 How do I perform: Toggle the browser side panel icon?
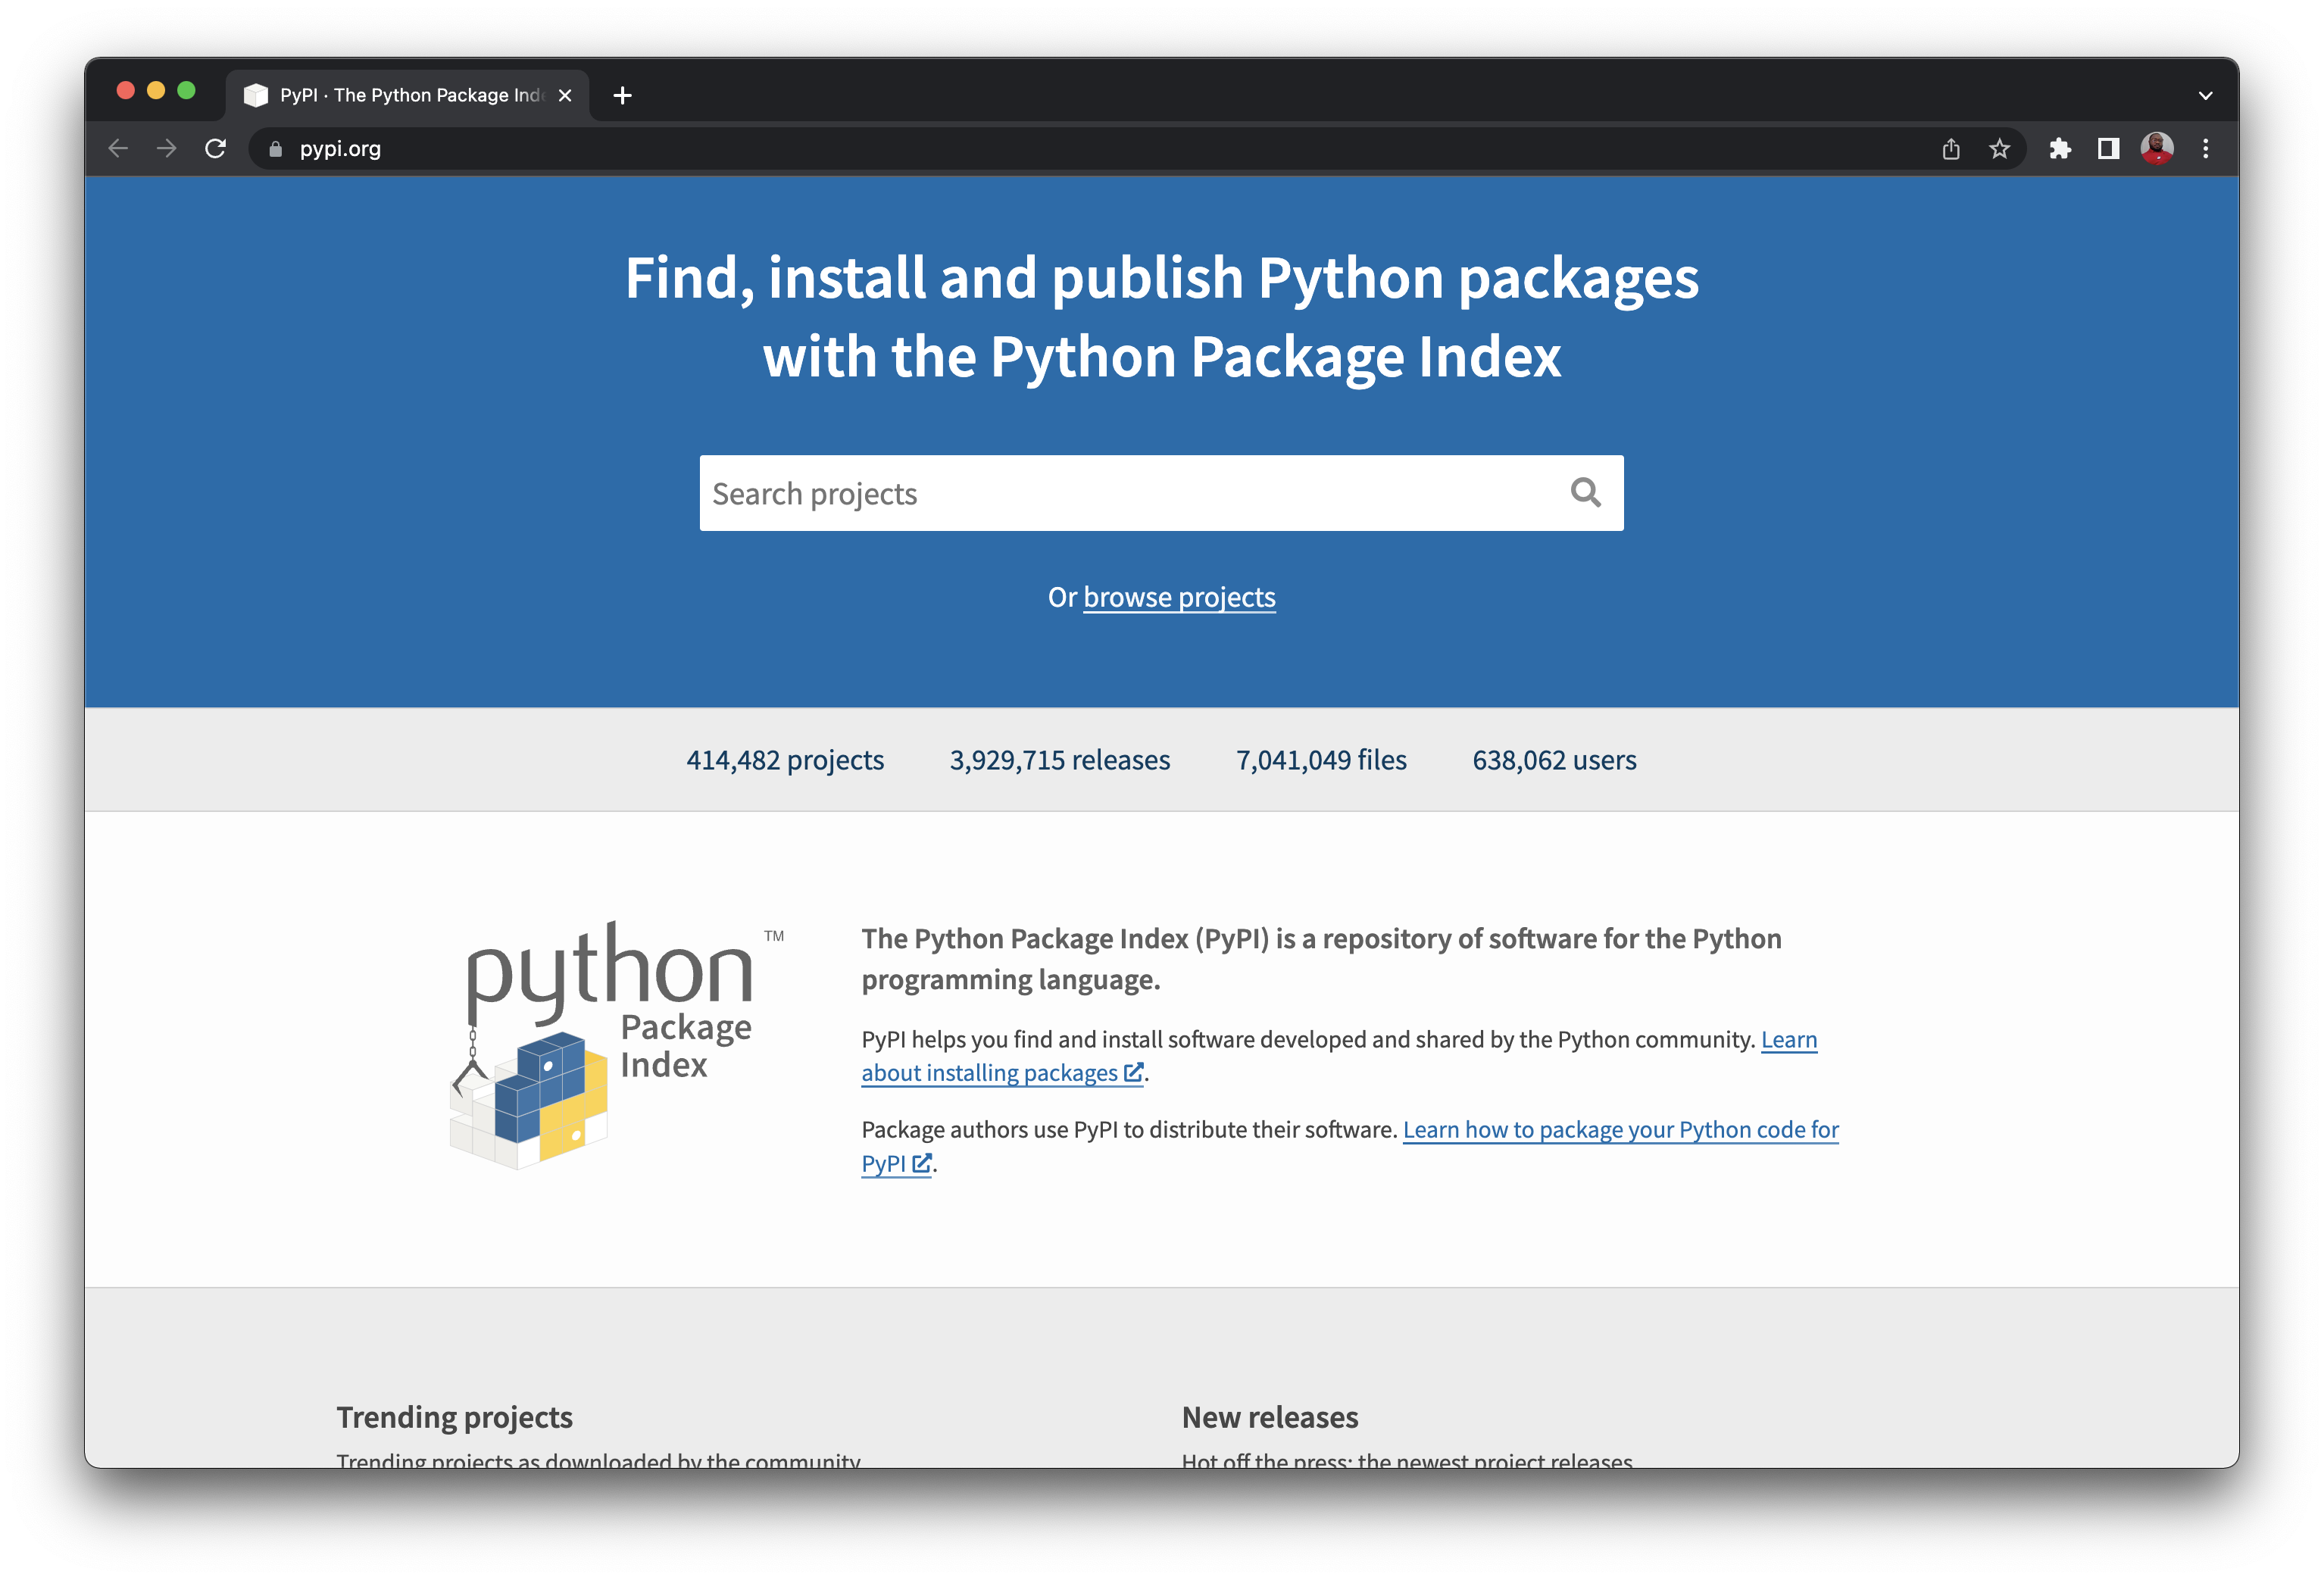pyautogui.click(x=2108, y=149)
